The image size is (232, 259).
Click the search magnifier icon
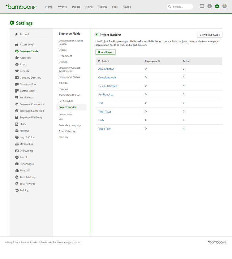(169, 6)
